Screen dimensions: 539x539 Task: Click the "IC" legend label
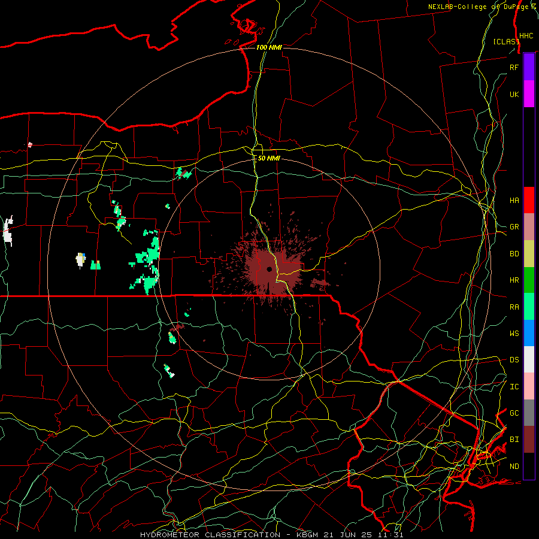514,386
